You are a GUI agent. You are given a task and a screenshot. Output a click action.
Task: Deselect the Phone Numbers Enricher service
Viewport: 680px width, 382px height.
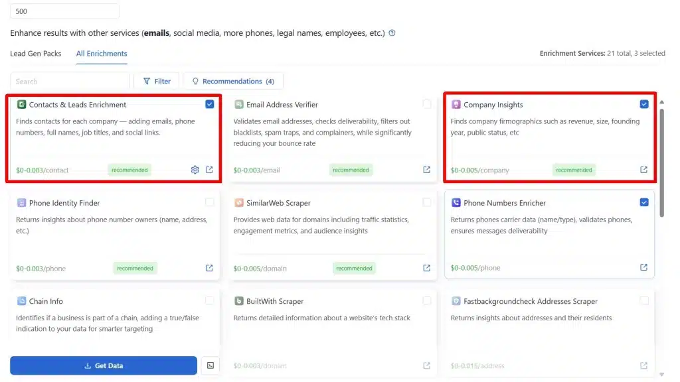643,202
